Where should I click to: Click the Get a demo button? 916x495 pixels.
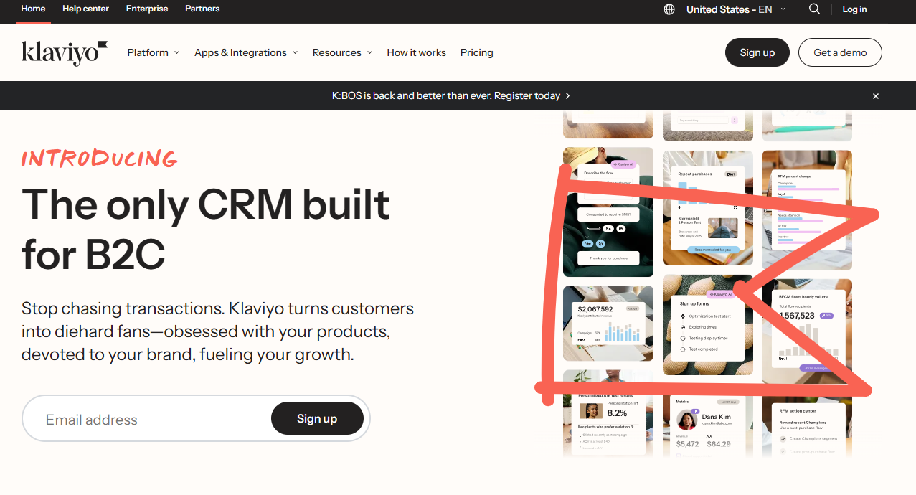point(840,52)
